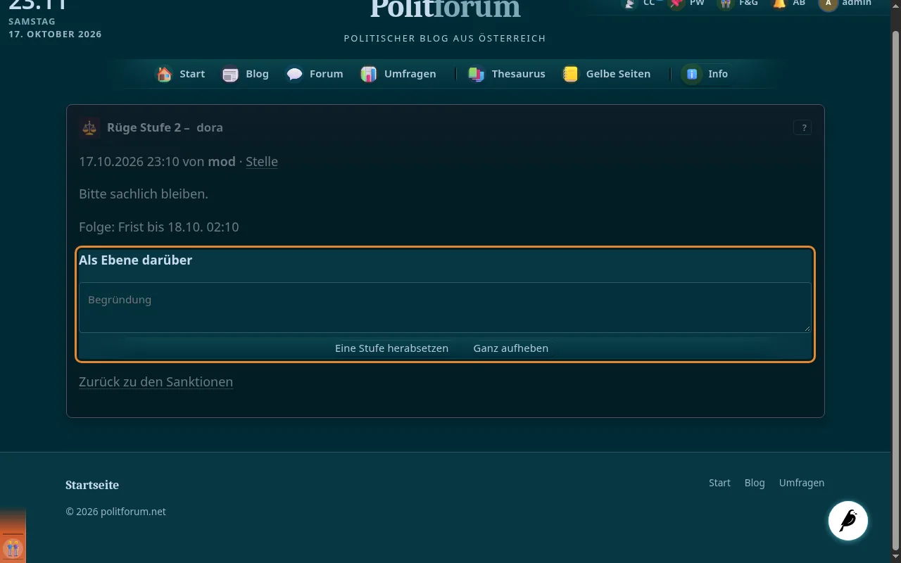Open the footer Start link
Image resolution: width=901 pixels, height=563 pixels.
tap(719, 483)
